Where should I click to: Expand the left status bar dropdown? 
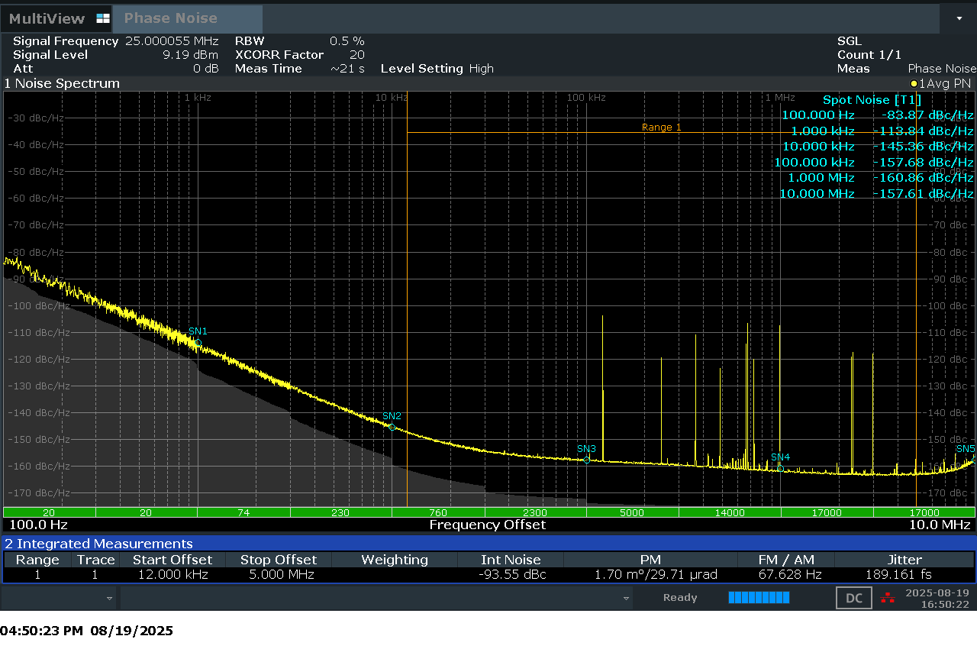pyautogui.click(x=109, y=599)
